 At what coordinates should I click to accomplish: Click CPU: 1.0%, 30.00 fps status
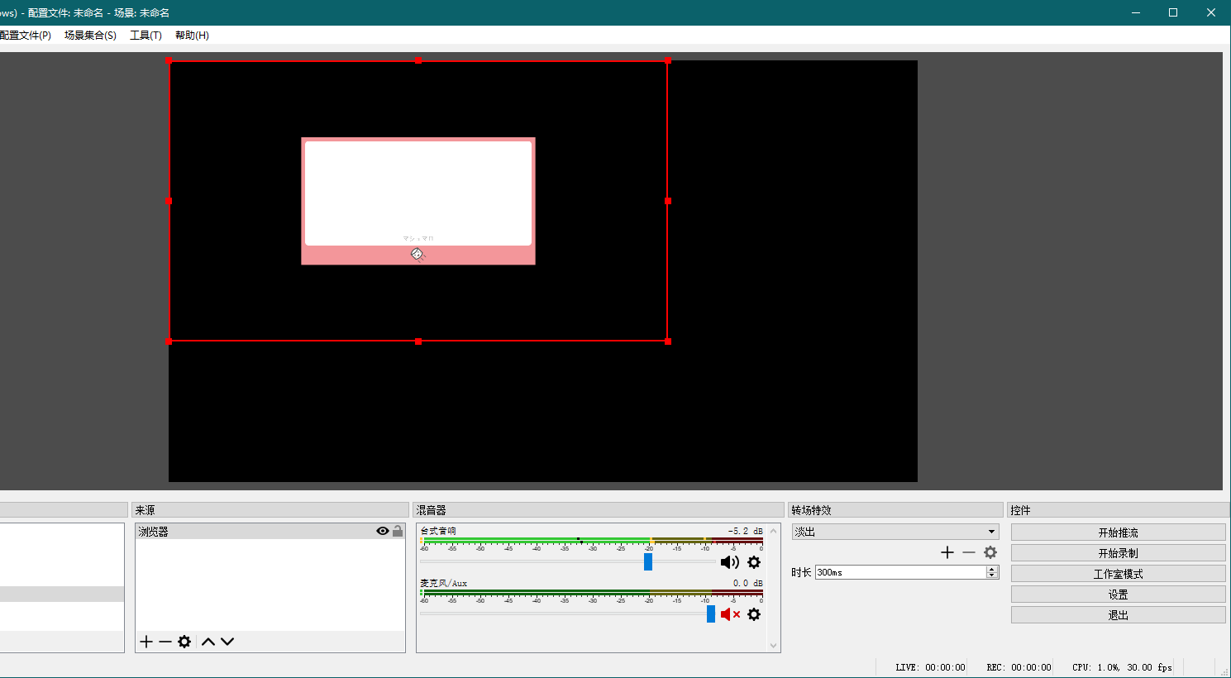point(1122,667)
